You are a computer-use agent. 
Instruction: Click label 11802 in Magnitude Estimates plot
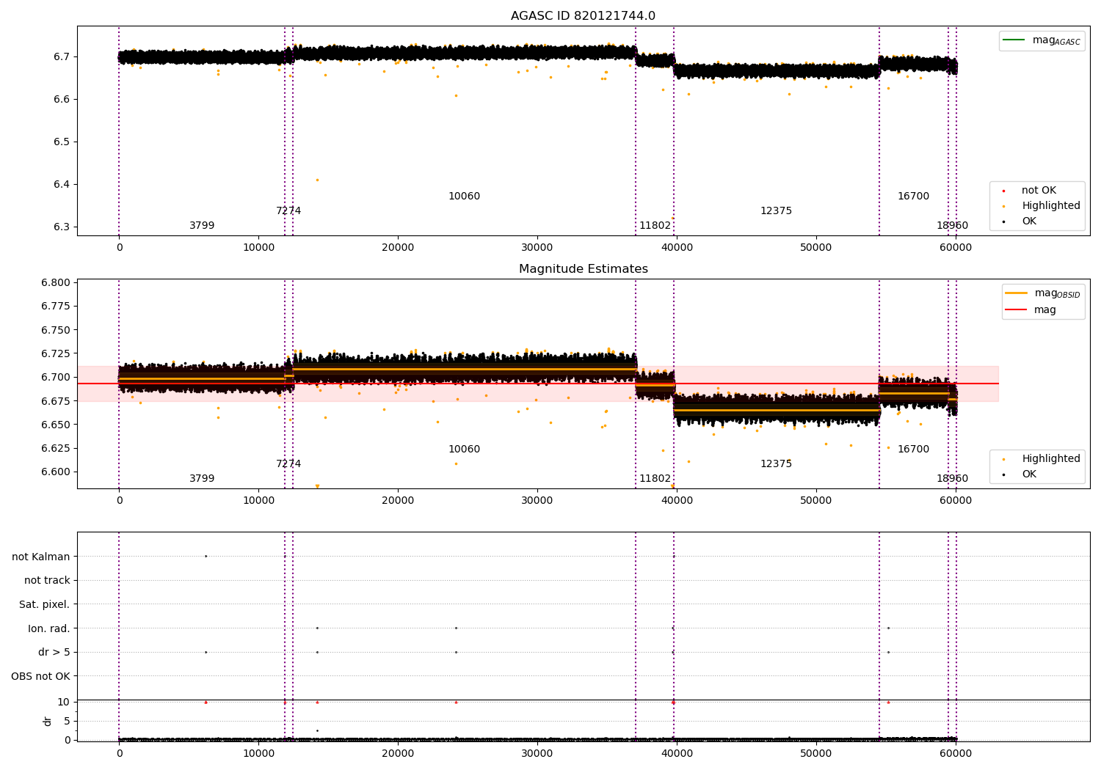(x=655, y=479)
